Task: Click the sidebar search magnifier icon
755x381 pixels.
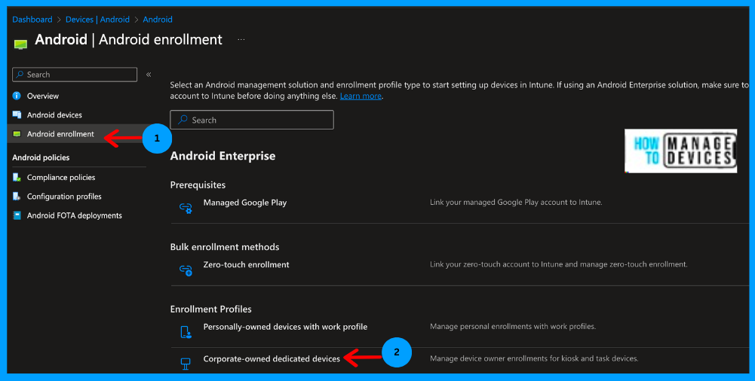Action: click(x=20, y=75)
